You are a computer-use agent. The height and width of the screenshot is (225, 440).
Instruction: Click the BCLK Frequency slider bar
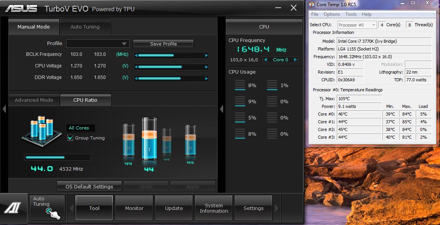(x=171, y=55)
